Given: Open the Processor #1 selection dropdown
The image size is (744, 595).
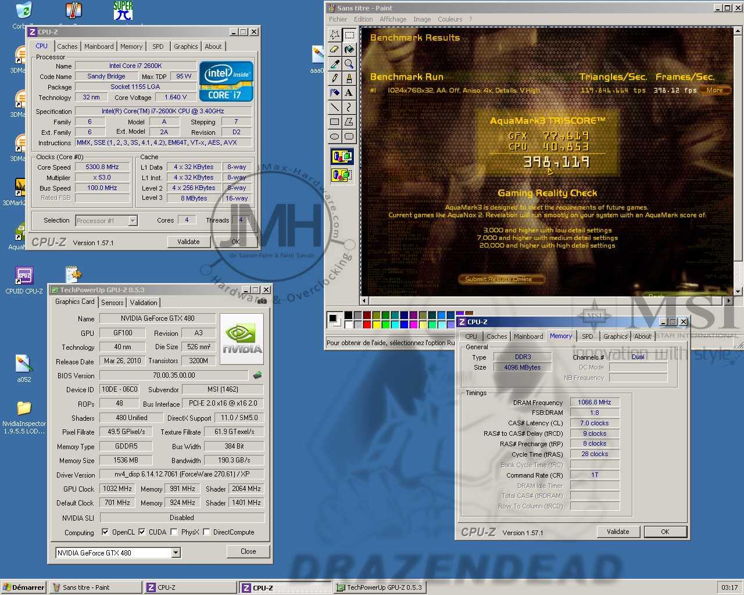Looking at the screenshot, I should 133,221.
